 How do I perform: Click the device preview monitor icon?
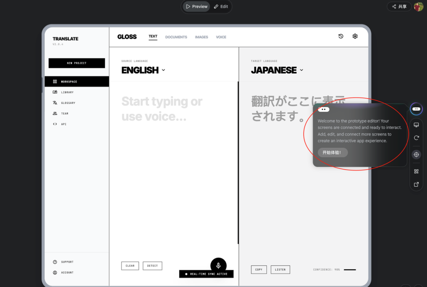coord(416,125)
